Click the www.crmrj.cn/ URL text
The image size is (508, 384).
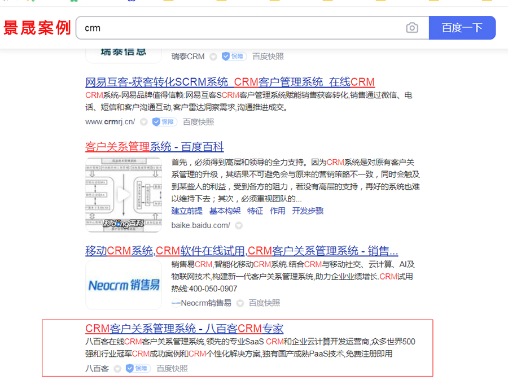click(x=110, y=122)
